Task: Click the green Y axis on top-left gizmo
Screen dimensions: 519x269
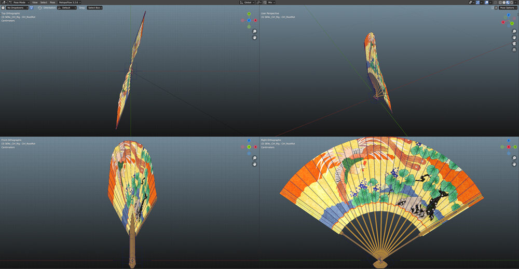Action: tap(249, 14)
